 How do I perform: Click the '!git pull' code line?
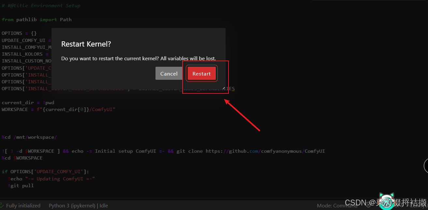click(21, 186)
